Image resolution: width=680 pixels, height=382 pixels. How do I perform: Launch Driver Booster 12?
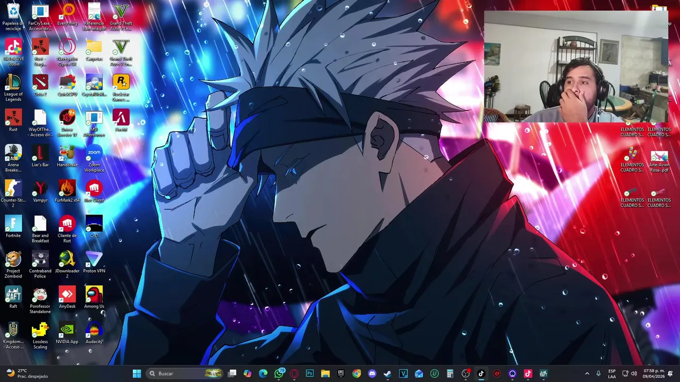[x=67, y=123]
